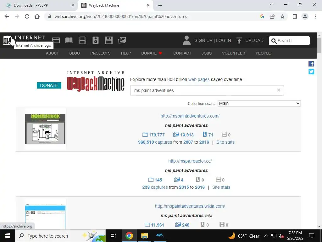The width and height of the screenshot is (322, 242).
Task: Go back with Chrome back arrow
Action: coord(7,16)
